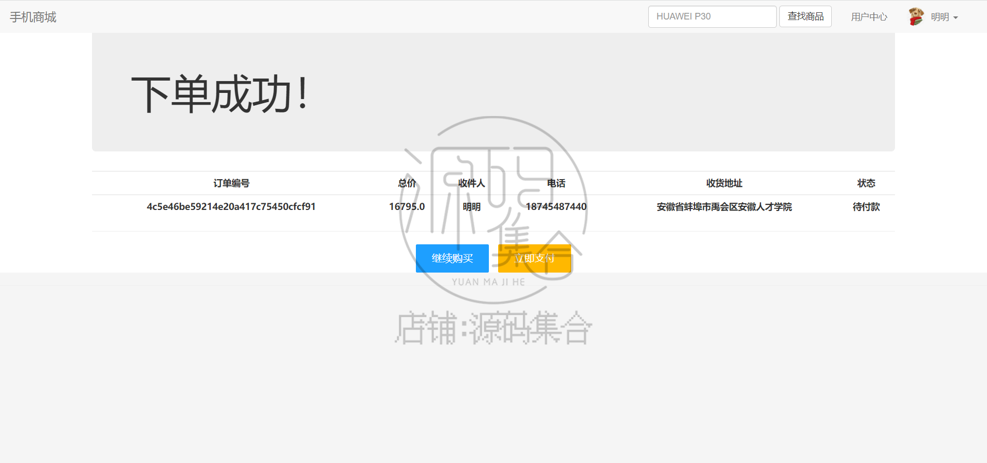
Task: Click the 收件人 column header
Action: click(471, 183)
